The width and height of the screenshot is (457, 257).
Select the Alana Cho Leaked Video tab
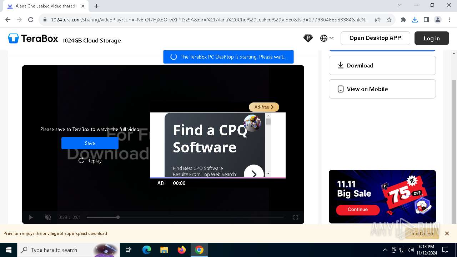point(45,6)
